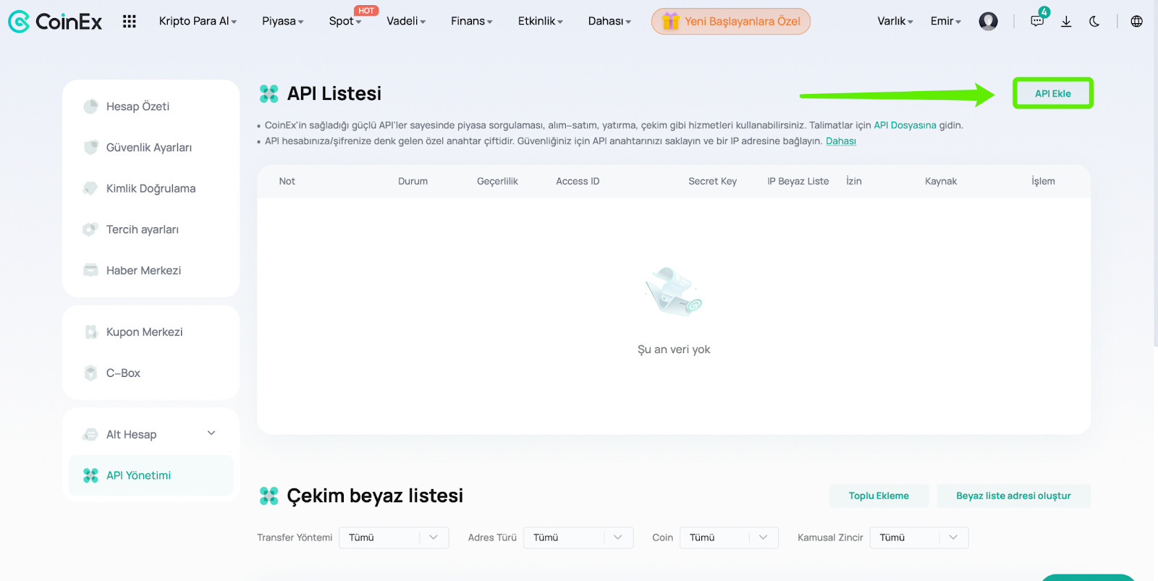The width and height of the screenshot is (1158, 581).
Task: Click the C-Box sidebar icon
Action: pyautogui.click(x=90, y=373)
